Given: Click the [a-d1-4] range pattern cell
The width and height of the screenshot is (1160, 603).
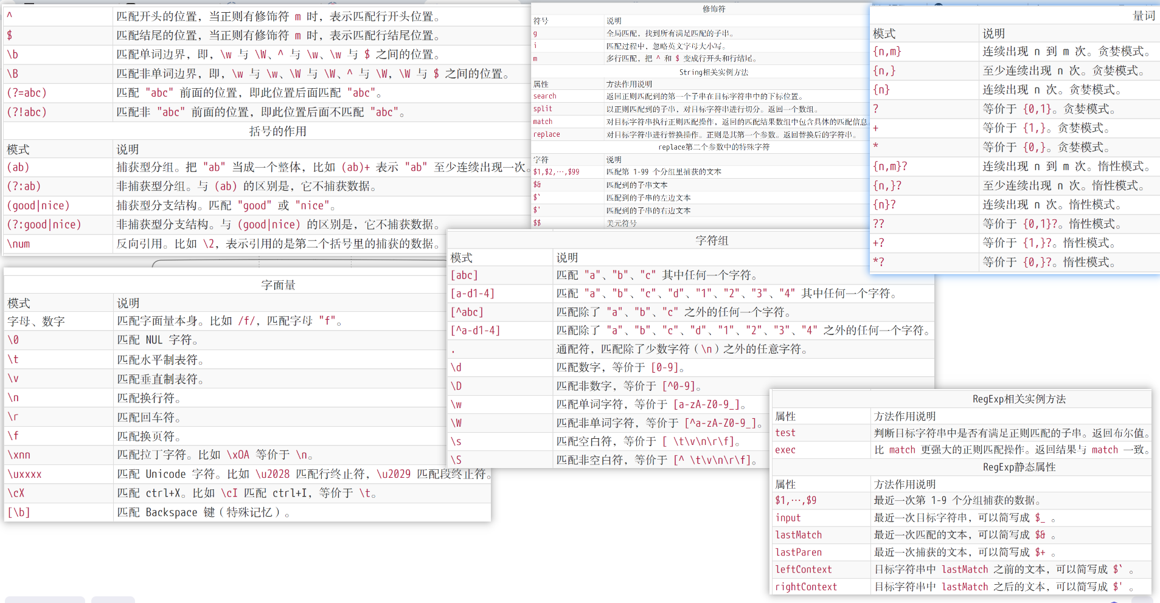Looking at the screenshot, I should click(x=473, y=294).
